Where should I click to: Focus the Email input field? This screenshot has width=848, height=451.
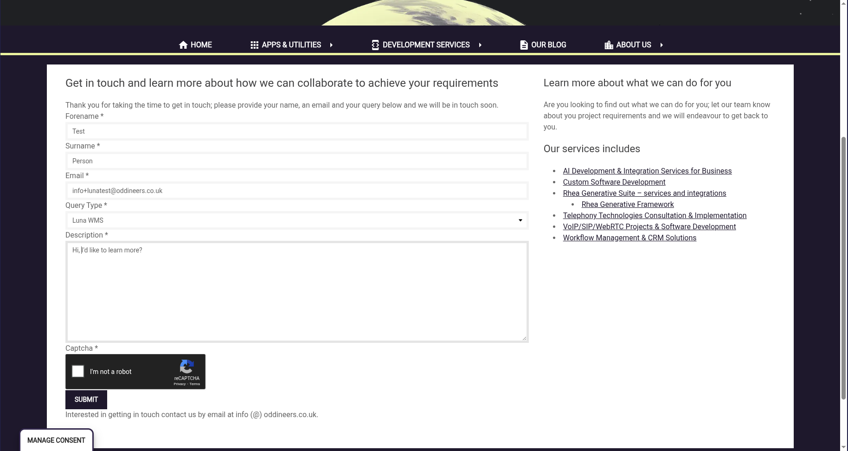coord(297,191)
